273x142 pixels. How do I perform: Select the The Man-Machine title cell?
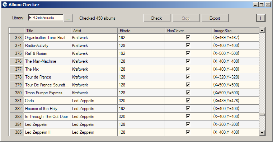coord(47,61)
